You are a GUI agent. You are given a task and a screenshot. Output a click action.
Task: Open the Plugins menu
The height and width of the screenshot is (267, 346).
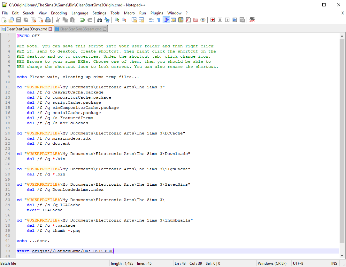[x=157, y=13]
